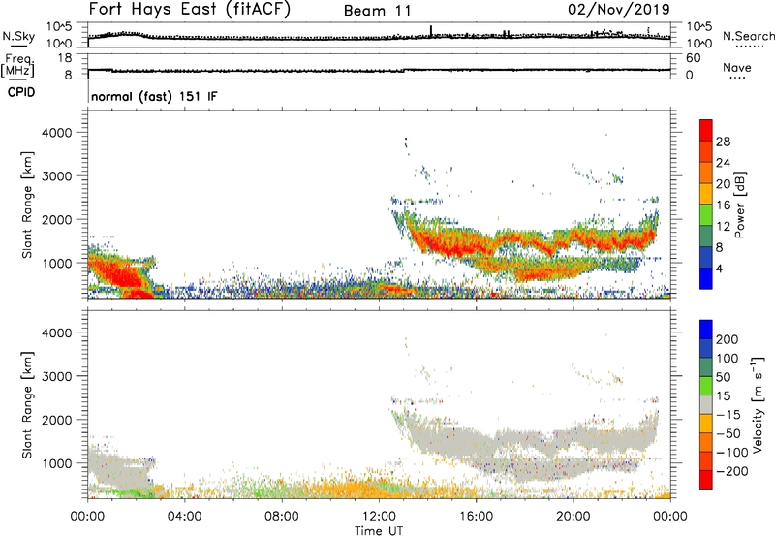The width and height of the screenshot is (775, 537).
Task: Click the solid line sample under 'N.Sky'
Action: tap(18, 47)
